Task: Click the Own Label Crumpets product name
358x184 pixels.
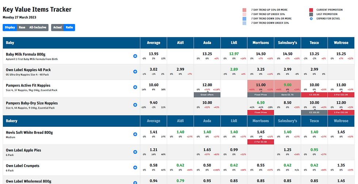Action: (x=23, y=166)
